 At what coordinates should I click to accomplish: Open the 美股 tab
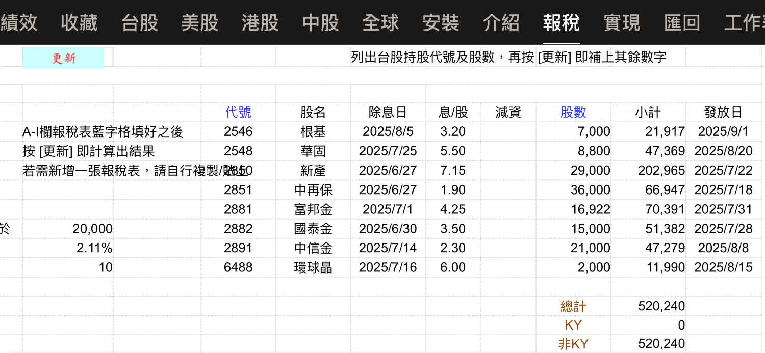tap(199, 23)
